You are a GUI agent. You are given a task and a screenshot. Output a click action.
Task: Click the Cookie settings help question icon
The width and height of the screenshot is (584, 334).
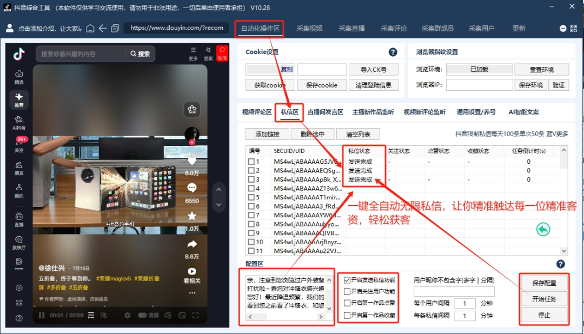click(x=393, y=52)
